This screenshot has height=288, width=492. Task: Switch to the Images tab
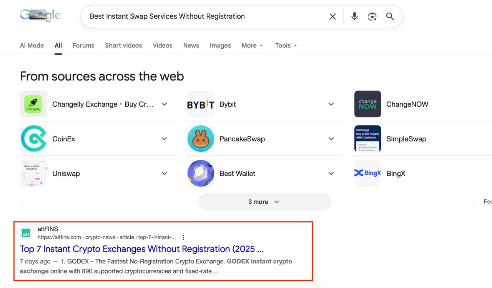[220, 45]
